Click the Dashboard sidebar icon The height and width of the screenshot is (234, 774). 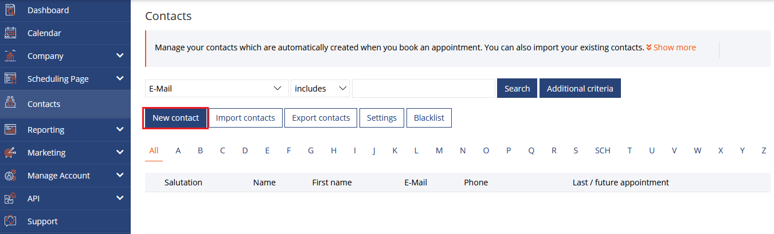pyautogui.click(x=10, y=10)
